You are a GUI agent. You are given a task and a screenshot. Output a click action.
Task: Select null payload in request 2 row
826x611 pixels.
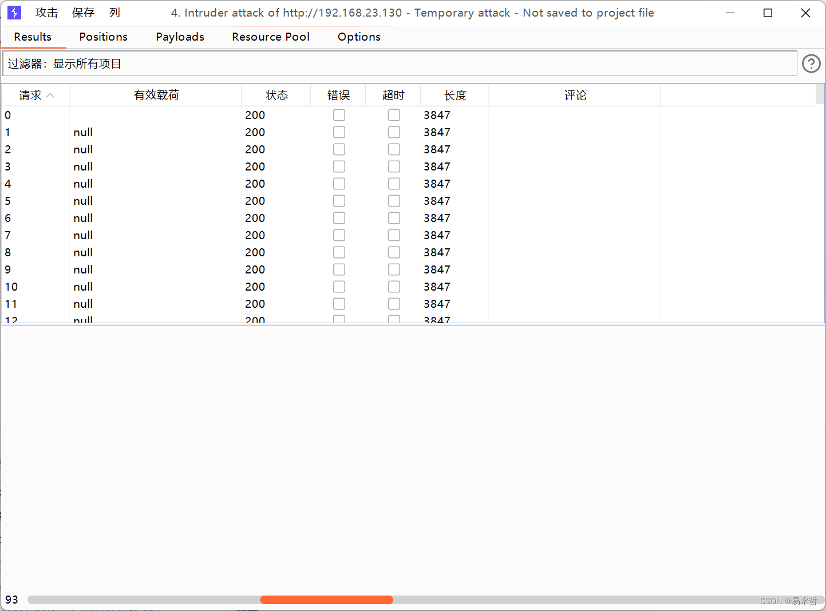point(83,149)
